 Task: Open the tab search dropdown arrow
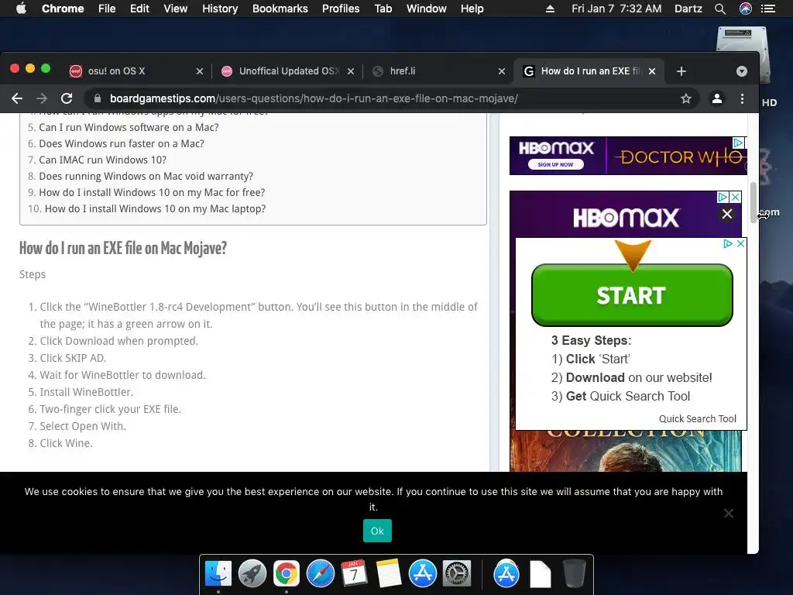click(741, 71)
